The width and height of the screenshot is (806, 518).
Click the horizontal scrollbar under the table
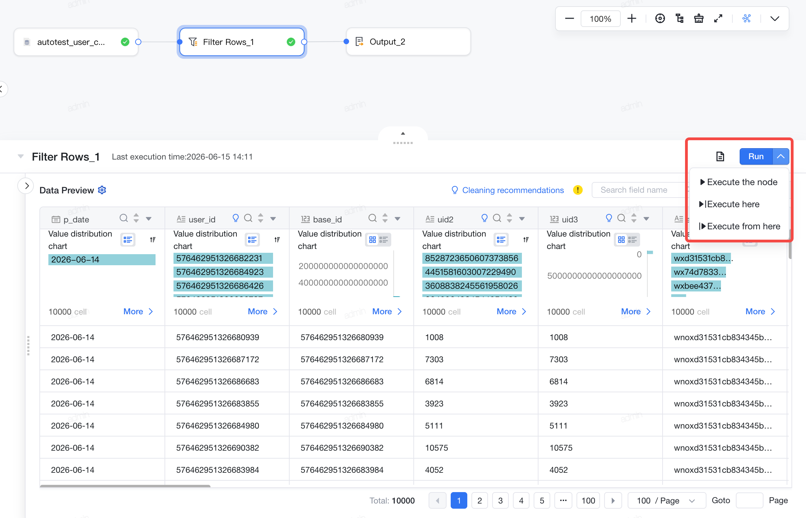click(125, 486)
